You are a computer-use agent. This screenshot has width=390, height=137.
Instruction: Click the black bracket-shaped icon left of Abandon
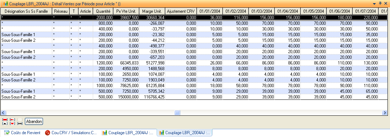(20, 124)
